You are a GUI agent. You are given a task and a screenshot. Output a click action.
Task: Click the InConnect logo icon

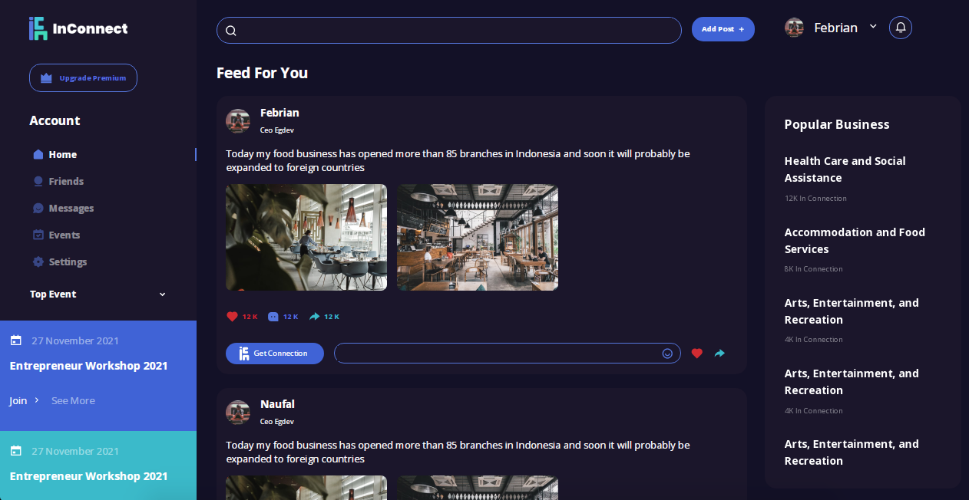click(38, 28)
